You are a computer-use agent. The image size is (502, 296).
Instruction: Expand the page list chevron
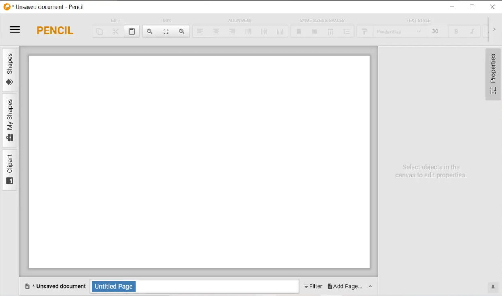click(x=370, y=286)
